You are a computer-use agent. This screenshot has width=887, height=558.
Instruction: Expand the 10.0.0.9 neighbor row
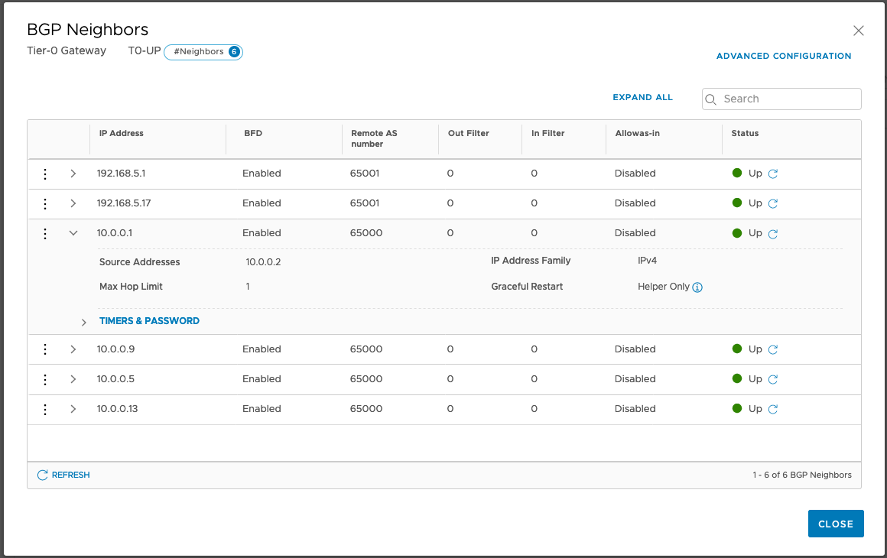[73, 349]
